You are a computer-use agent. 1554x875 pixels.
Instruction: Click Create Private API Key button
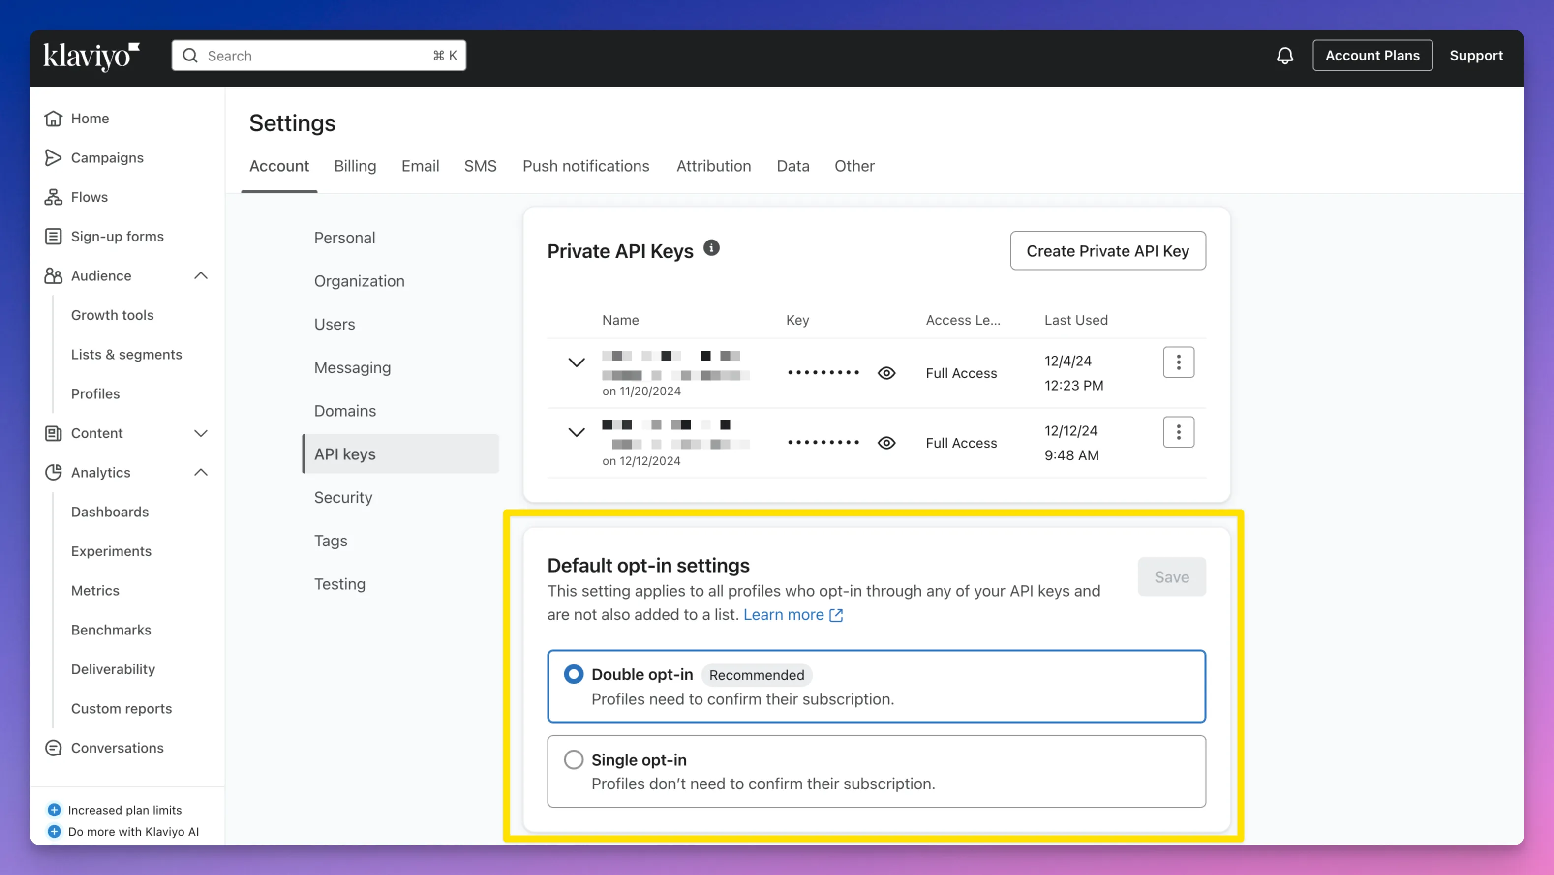pyautogui.click(x=1108, y=250)
